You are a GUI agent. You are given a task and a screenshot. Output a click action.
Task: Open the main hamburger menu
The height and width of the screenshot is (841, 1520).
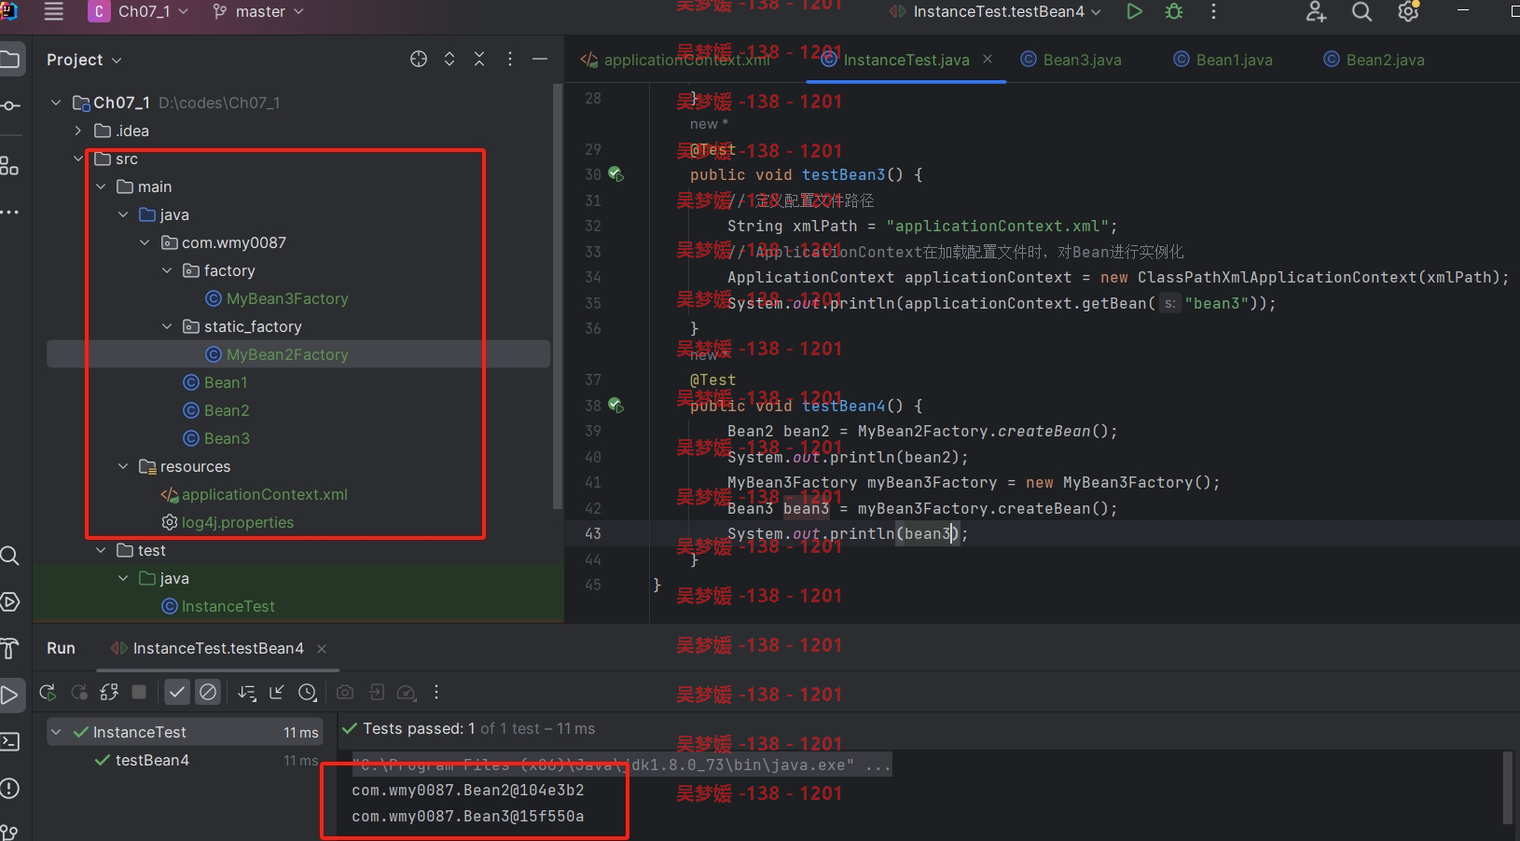click(x=54, y=11)
